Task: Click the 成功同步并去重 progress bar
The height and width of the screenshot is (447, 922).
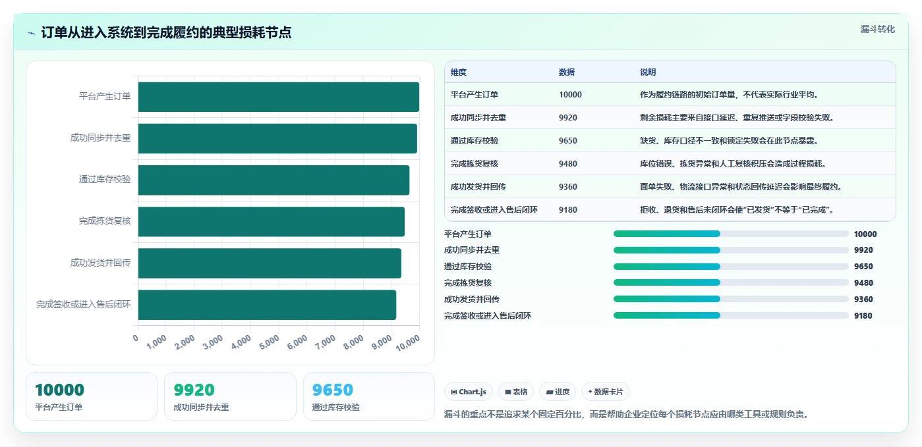Action: (x=731, y=250)
